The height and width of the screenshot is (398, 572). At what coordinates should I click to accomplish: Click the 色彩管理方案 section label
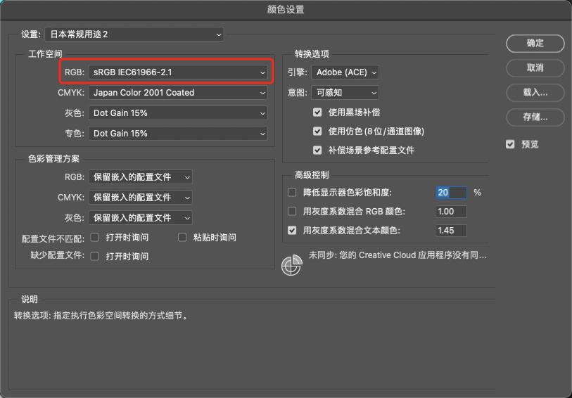pos(53,159)
